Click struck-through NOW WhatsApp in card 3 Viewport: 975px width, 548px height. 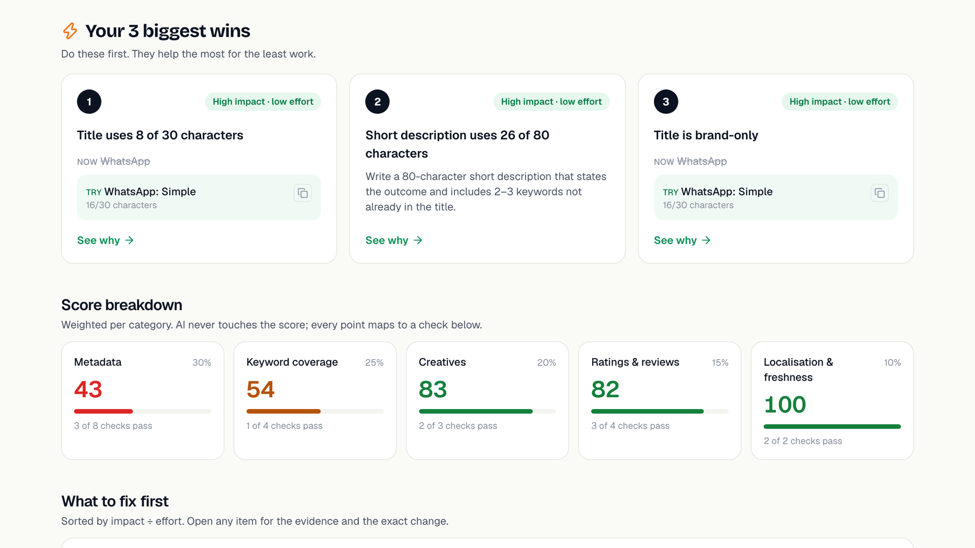690,161
